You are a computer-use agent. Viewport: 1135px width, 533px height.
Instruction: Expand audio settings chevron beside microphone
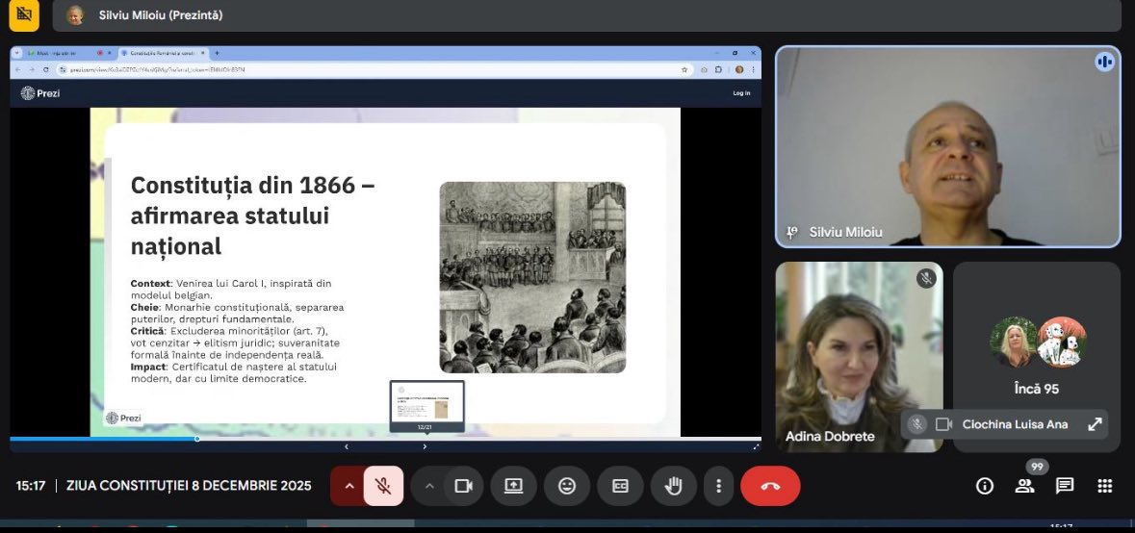tap(348, 486)
